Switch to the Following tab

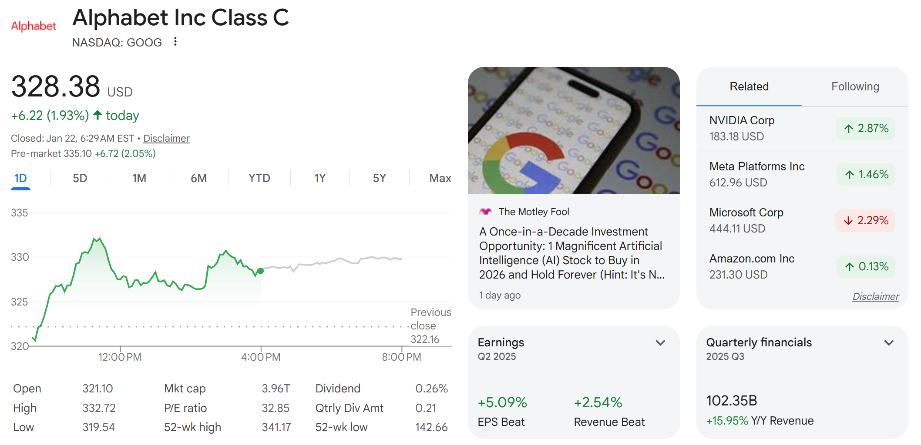coord(855,86)
